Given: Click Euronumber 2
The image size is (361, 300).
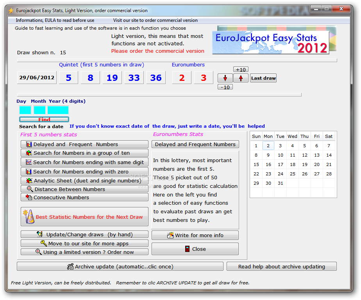Looking at the screenshot, I should click(182, 78).
